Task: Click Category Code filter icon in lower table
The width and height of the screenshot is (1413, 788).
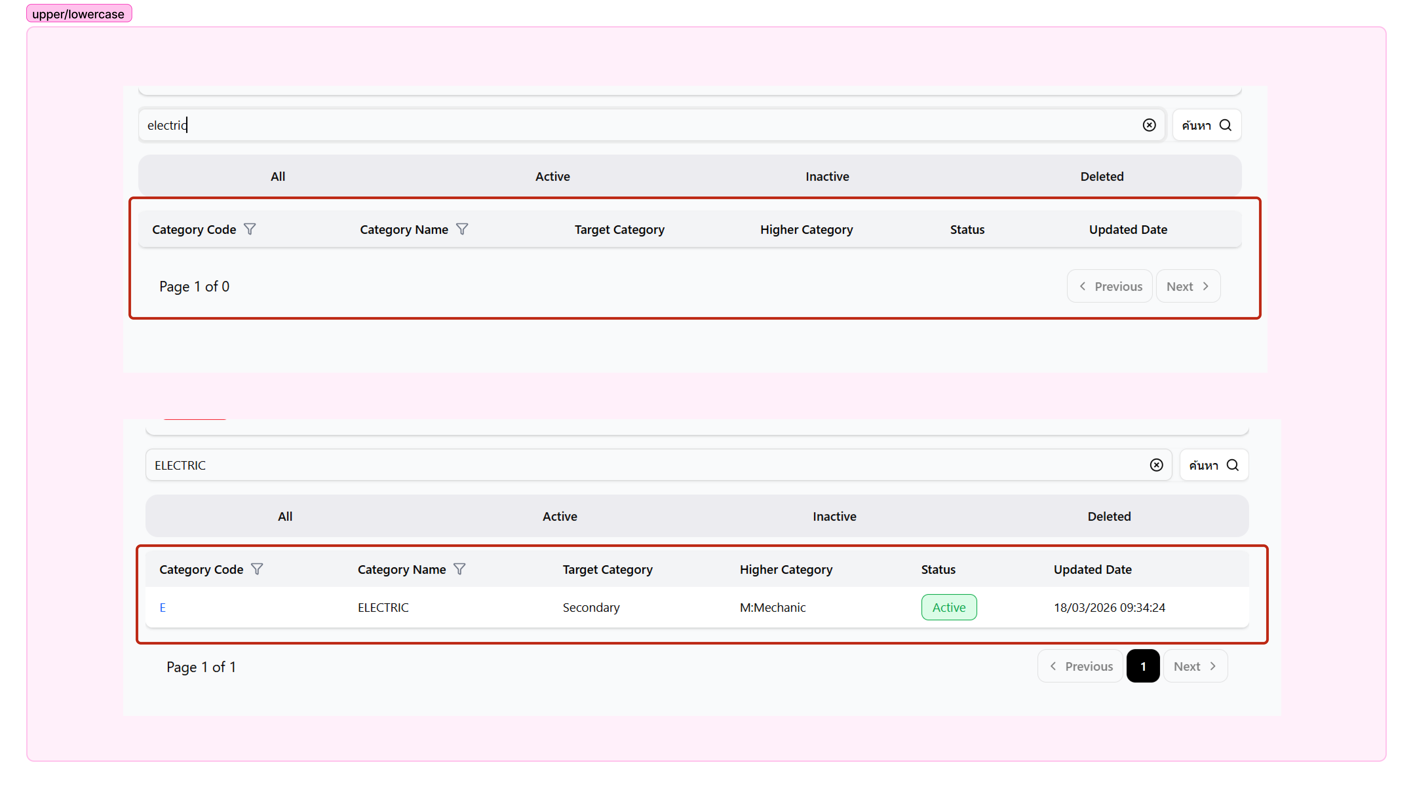Action: click(257, 569)
